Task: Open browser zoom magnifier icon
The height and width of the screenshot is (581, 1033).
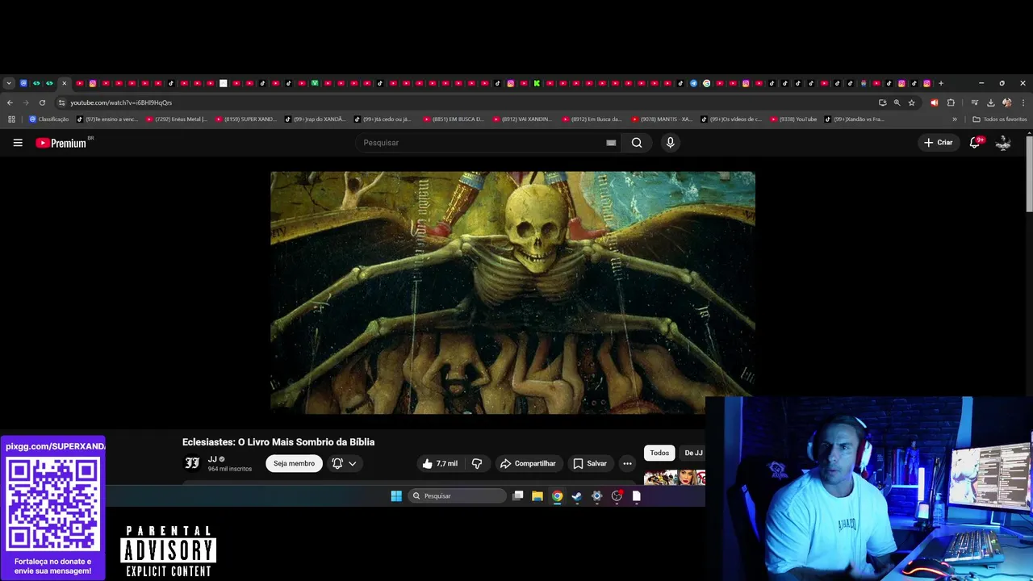Action: click(x=897, y=102)
